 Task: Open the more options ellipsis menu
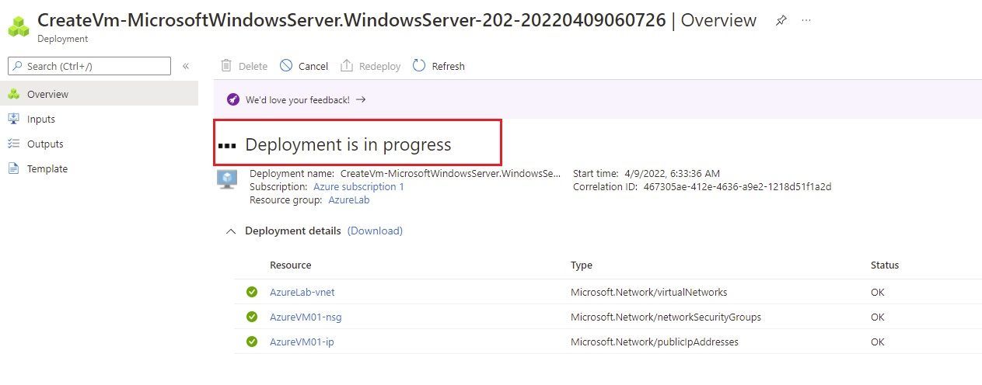(x=806, y=21)
